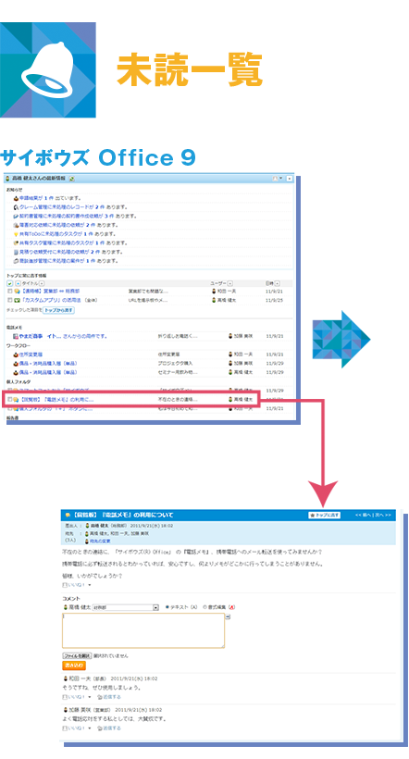
Task: Sort by the ユーザー column arrow
Action: pos(229,283)
